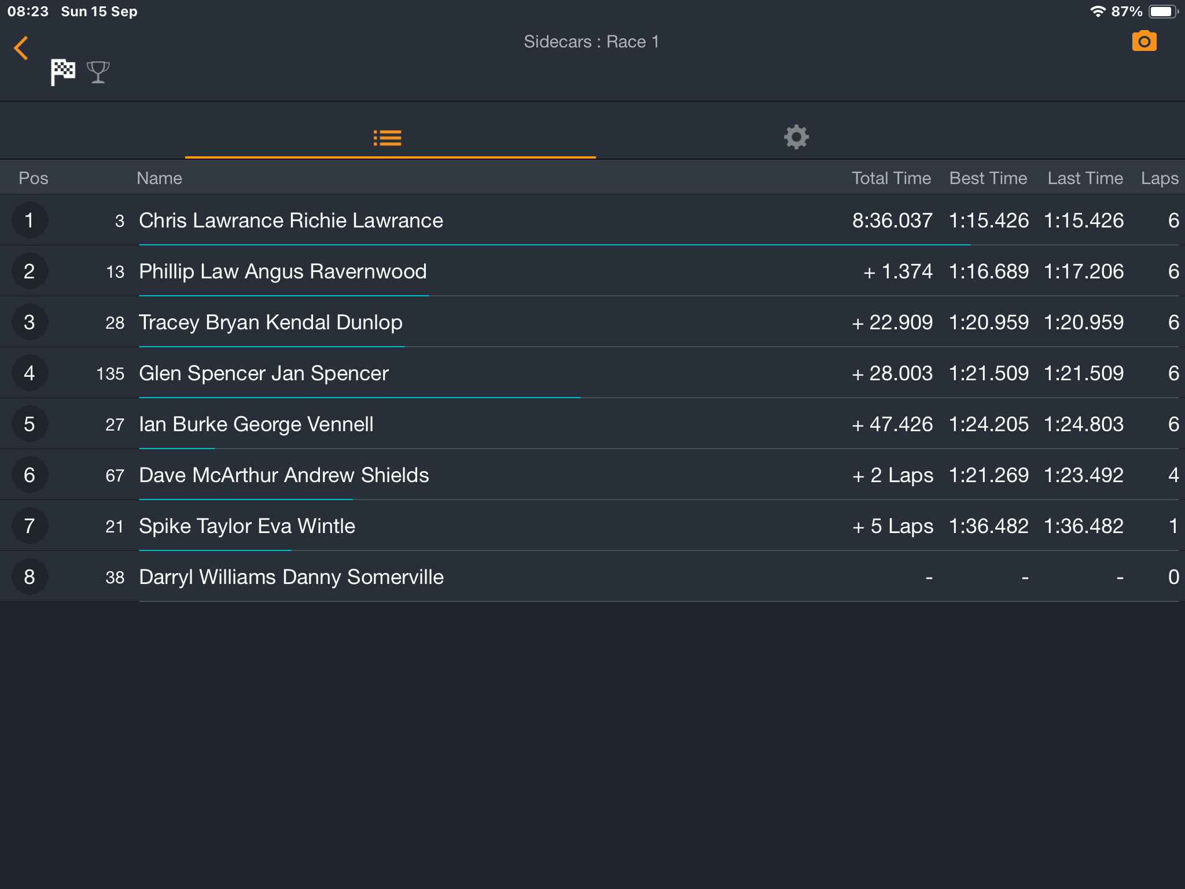Click the Sidecars : Race 1 title

click(x=591, y=42)
